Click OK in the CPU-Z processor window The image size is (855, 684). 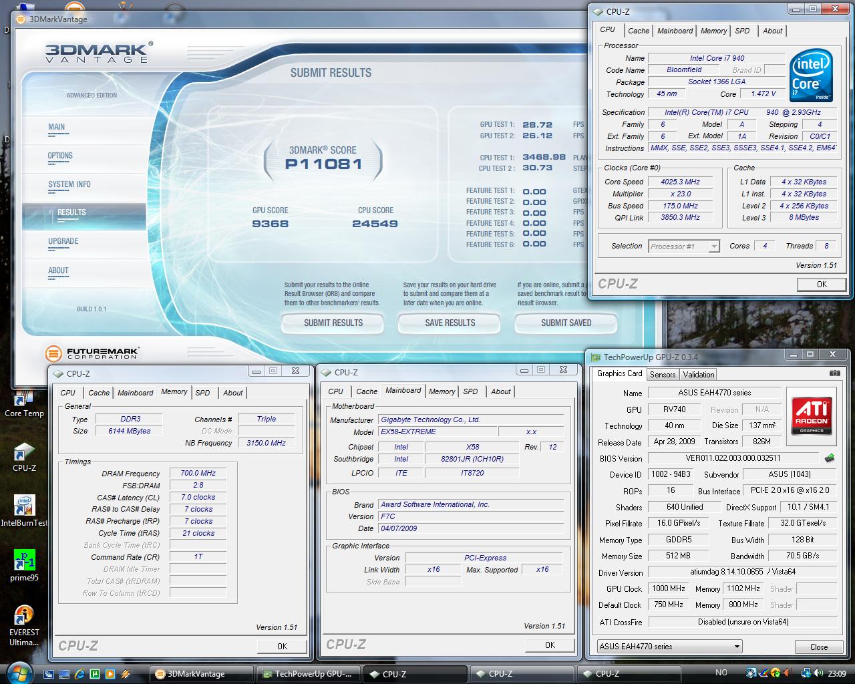click(822, 284)
